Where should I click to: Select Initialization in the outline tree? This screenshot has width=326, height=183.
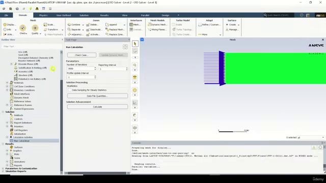tap(20, 134)
